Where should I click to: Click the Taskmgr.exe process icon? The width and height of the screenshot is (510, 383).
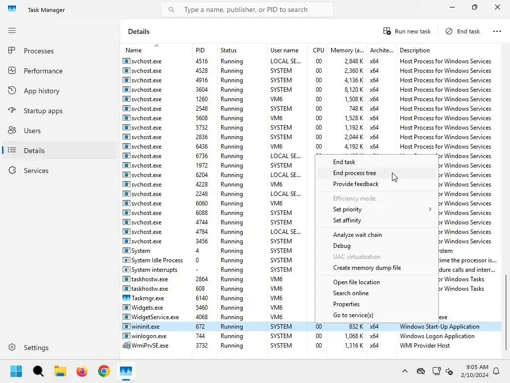pyautogui.click(x=126, y=298)
